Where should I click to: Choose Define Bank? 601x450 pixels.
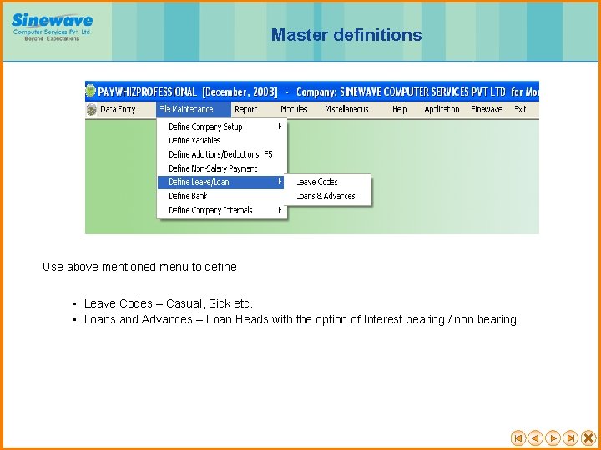(x=222, y=196)
